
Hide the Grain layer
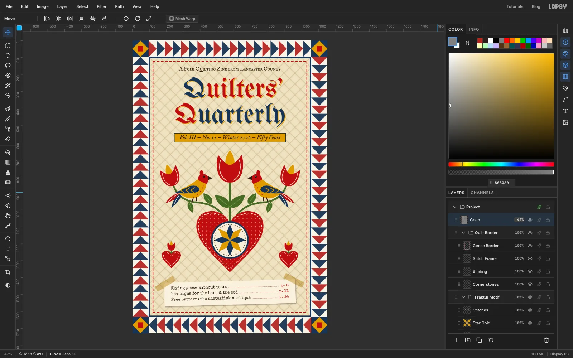coord(530,220)
